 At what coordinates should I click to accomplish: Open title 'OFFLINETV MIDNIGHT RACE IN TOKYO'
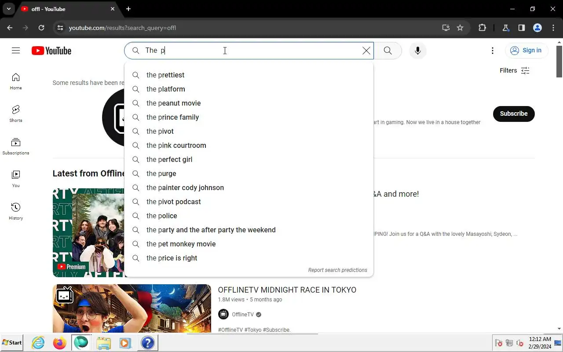pos(287,290)
